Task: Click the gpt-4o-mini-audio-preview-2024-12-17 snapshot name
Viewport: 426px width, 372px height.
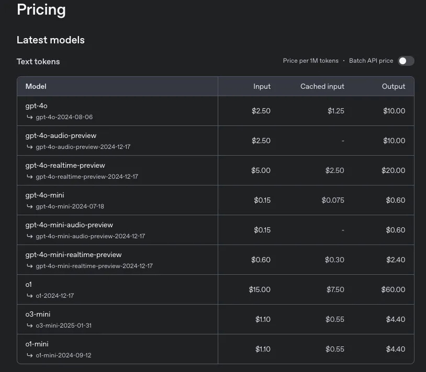Action: click(91, 237)
